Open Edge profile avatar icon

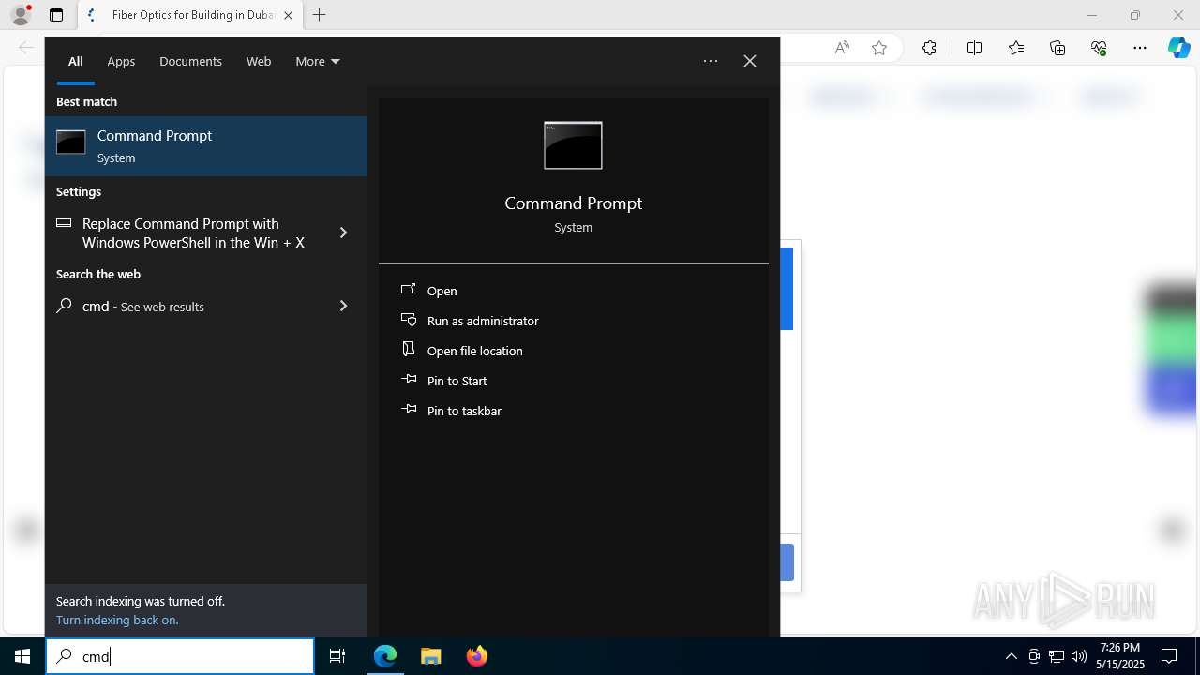[x=21, y=15]
